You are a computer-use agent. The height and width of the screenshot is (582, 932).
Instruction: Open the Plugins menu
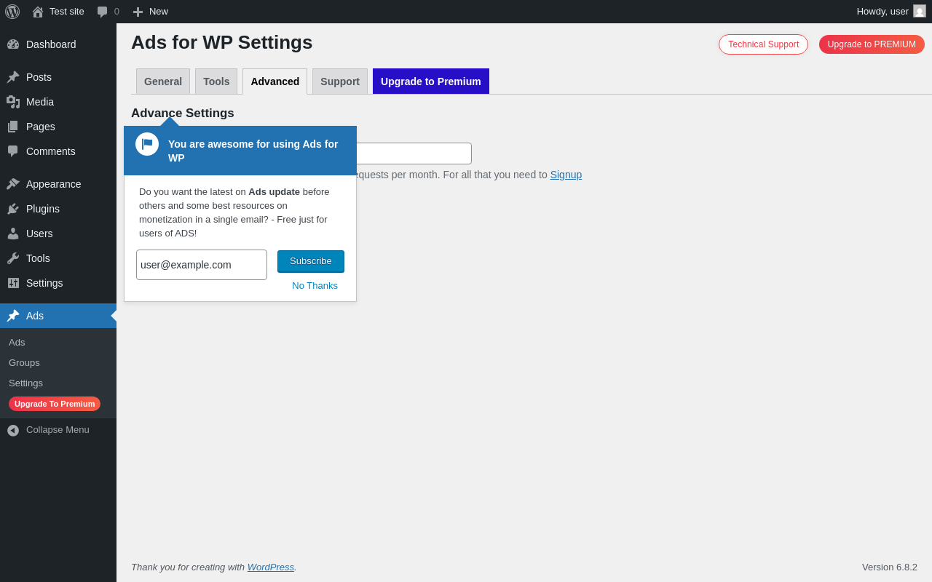point(58,209)
